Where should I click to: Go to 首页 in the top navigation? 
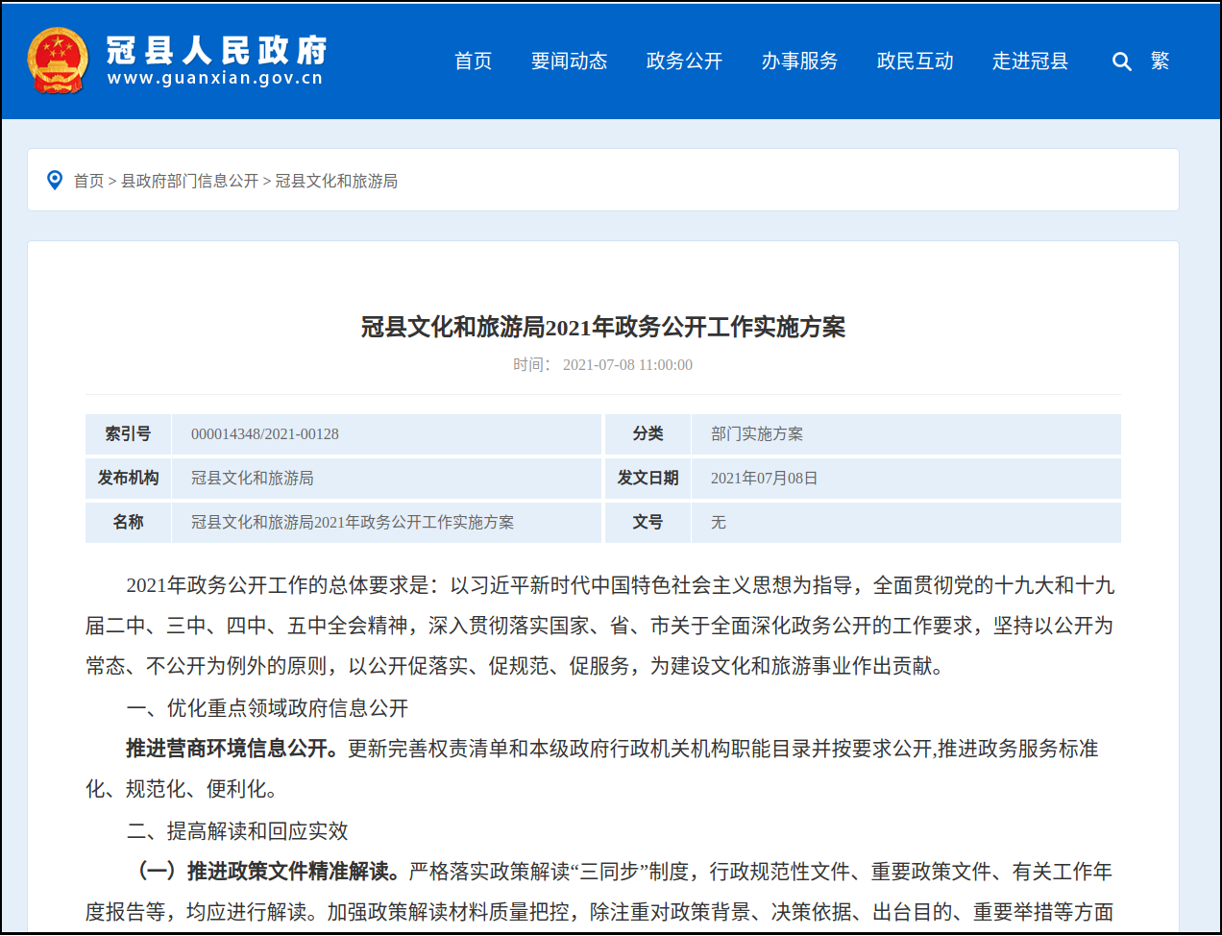point(473,61)
